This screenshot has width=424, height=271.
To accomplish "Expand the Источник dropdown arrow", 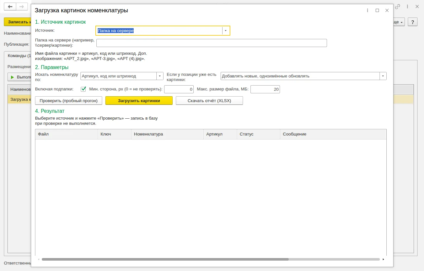I will [226, 30].
